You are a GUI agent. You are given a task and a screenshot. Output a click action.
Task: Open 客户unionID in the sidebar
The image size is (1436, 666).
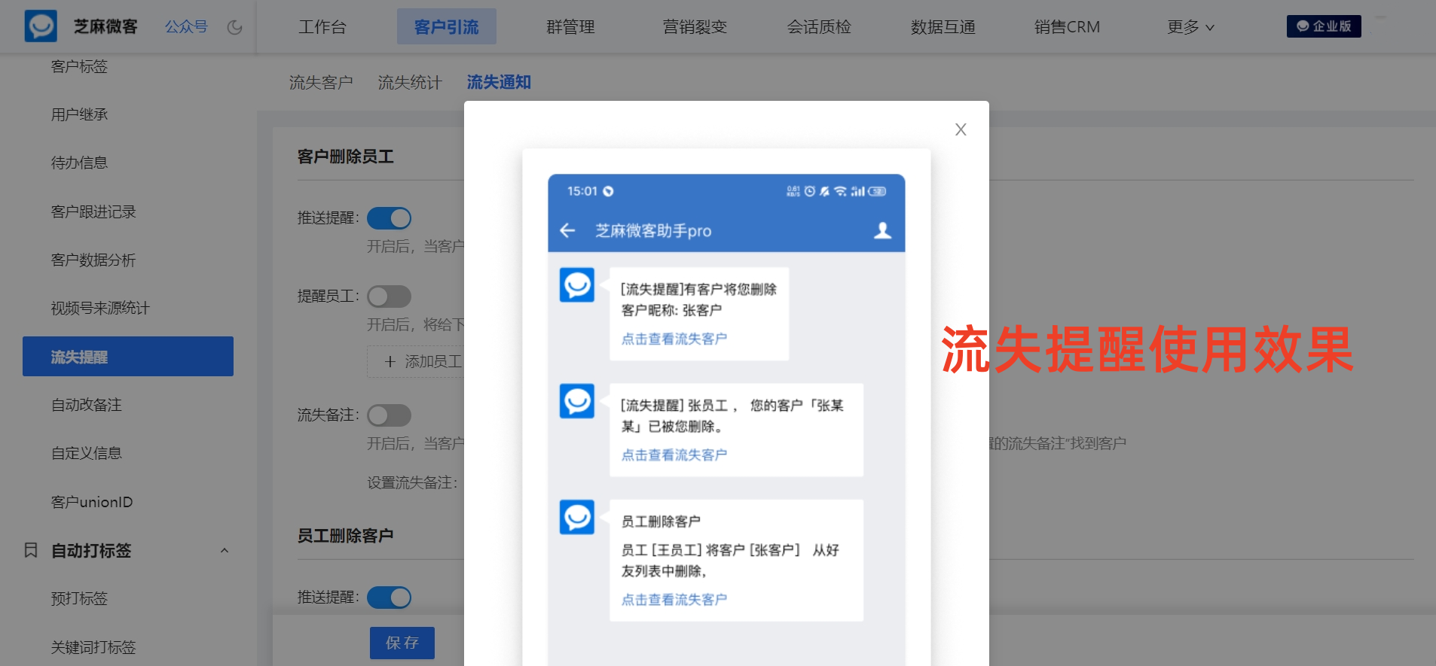click(x=92, y=502)
